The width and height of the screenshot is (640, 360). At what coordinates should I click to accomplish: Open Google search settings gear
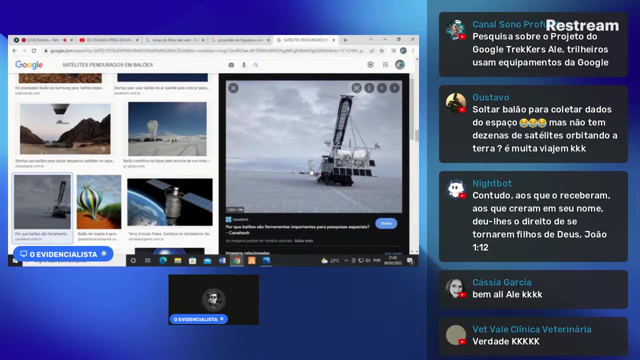pos(370,64)
